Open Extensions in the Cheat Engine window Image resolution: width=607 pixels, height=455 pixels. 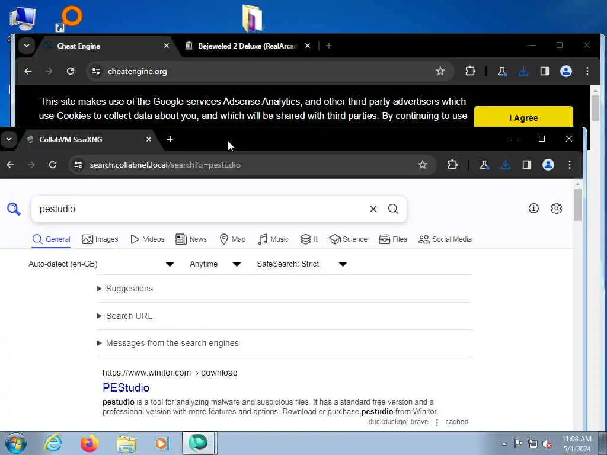point(470,71)
